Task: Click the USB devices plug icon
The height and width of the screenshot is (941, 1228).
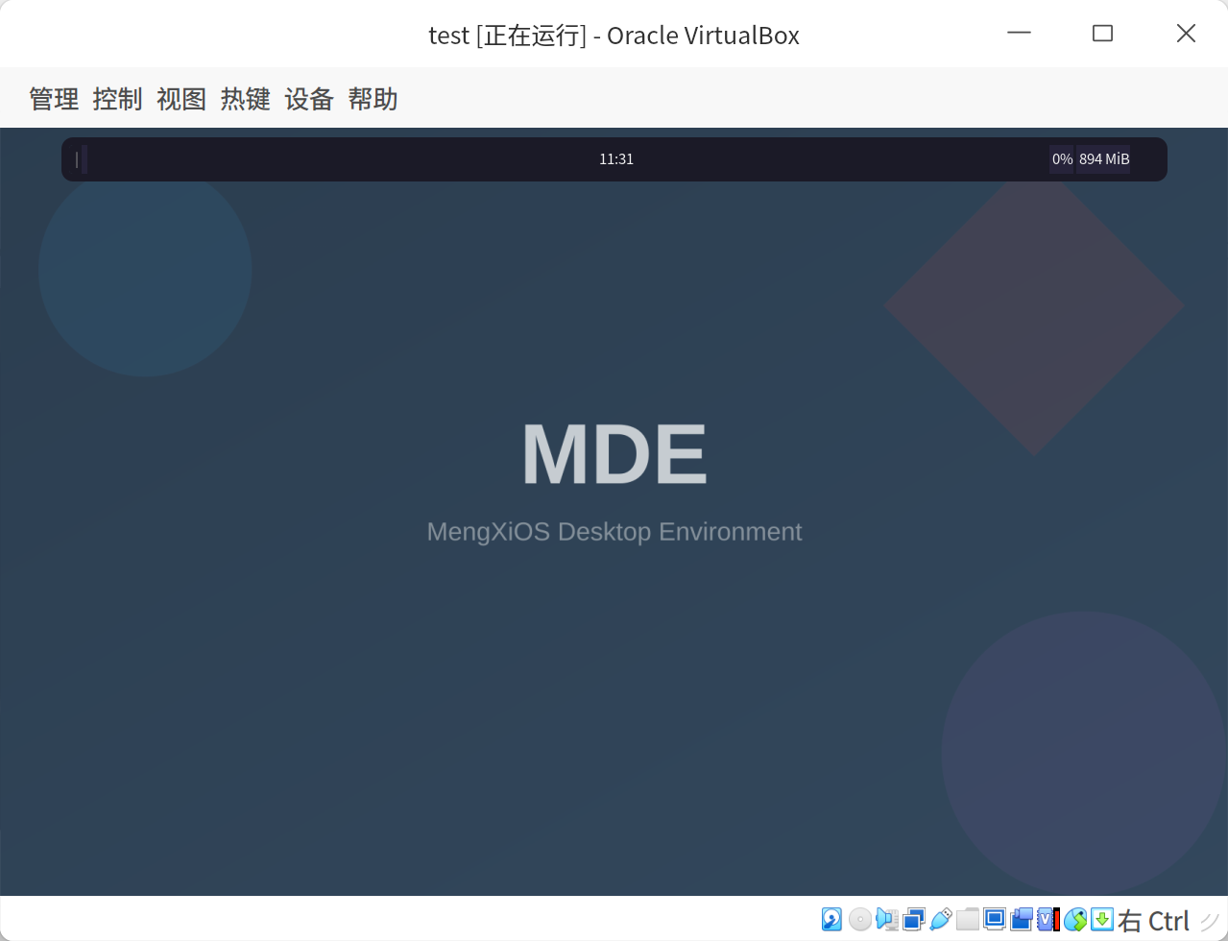Action: (x=940, y=920)
